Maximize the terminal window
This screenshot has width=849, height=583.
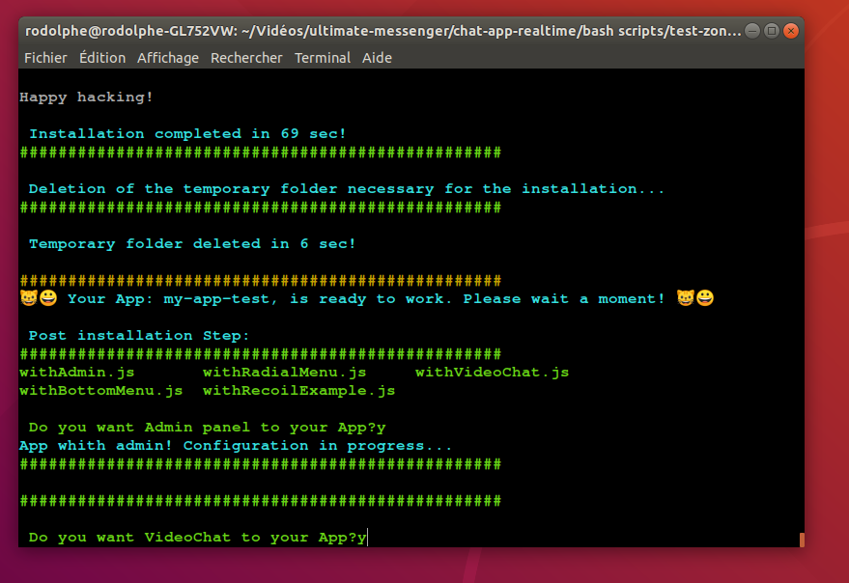772,31
